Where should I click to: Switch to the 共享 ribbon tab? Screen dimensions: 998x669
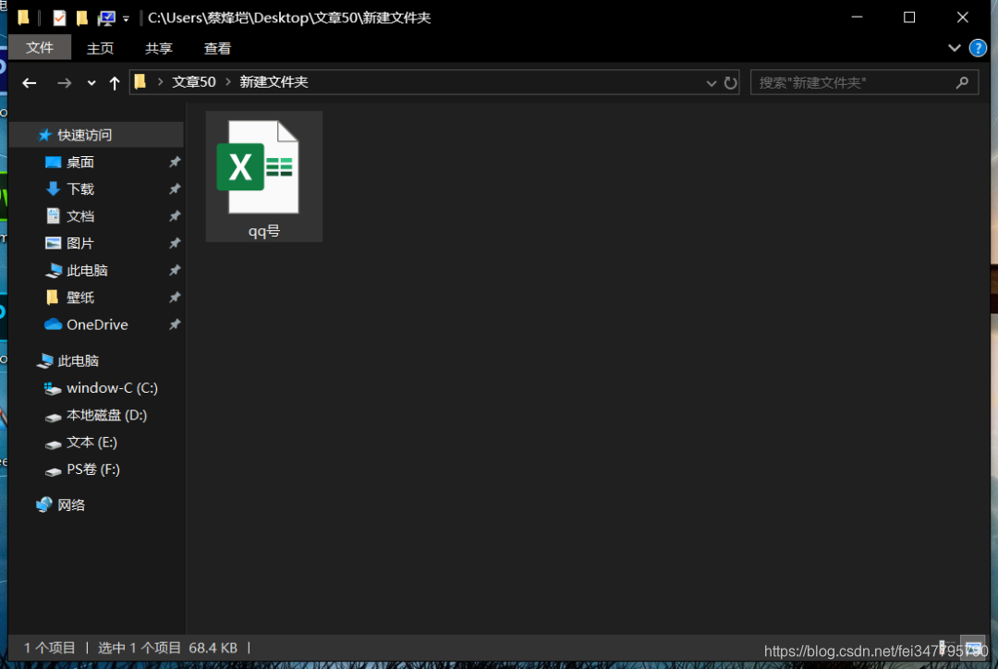159,48
